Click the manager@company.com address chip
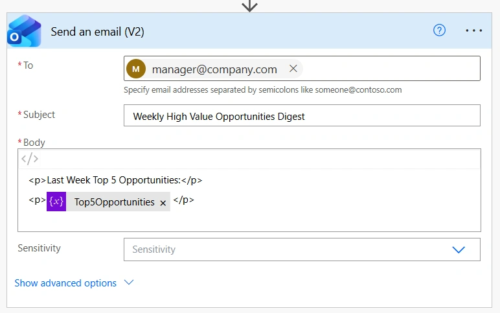Screen dimensions: 500x313 (x=214, y=69)
